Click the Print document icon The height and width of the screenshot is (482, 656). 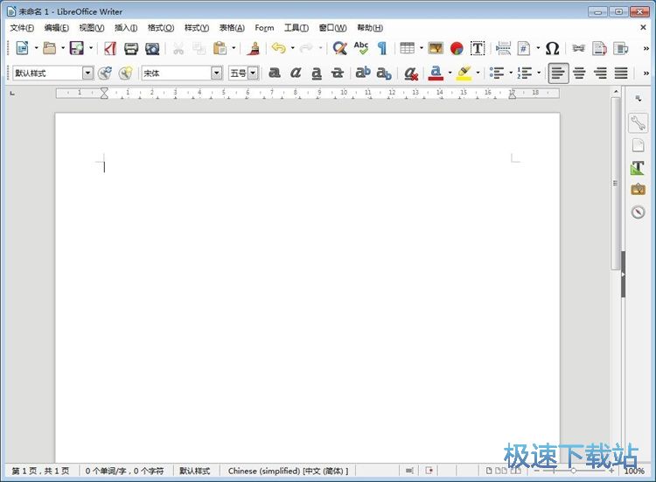[x=131, y=49]
